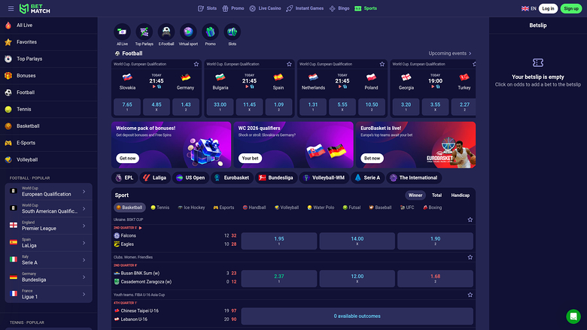Open Upcoming events link
This screenshot has width=587, height=330.
(450, 53)
